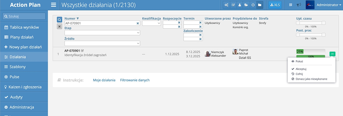Click Paprot Michał's avatar photo
This screenshot has height=116, width=343.
click(236, 52)
